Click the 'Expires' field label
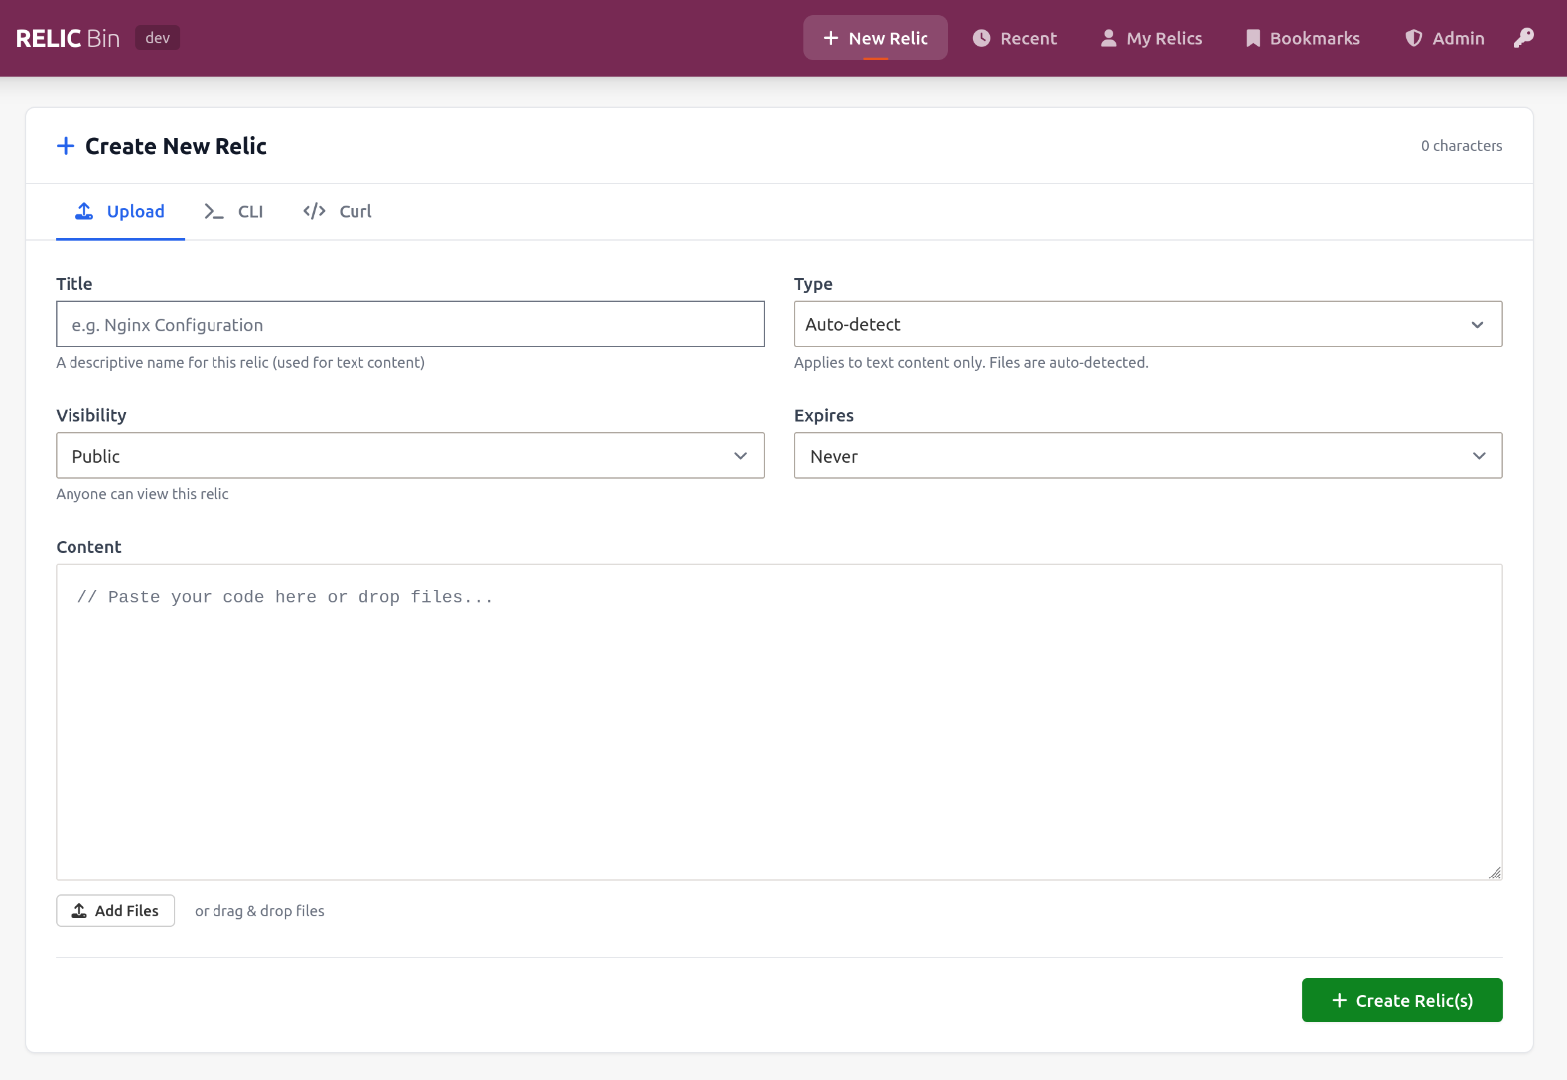Screen dimensions: 1567x1080 (824, 416)
